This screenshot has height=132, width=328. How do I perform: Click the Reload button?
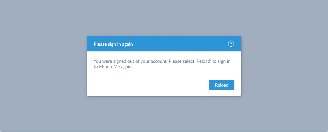(x=222, y=85)
